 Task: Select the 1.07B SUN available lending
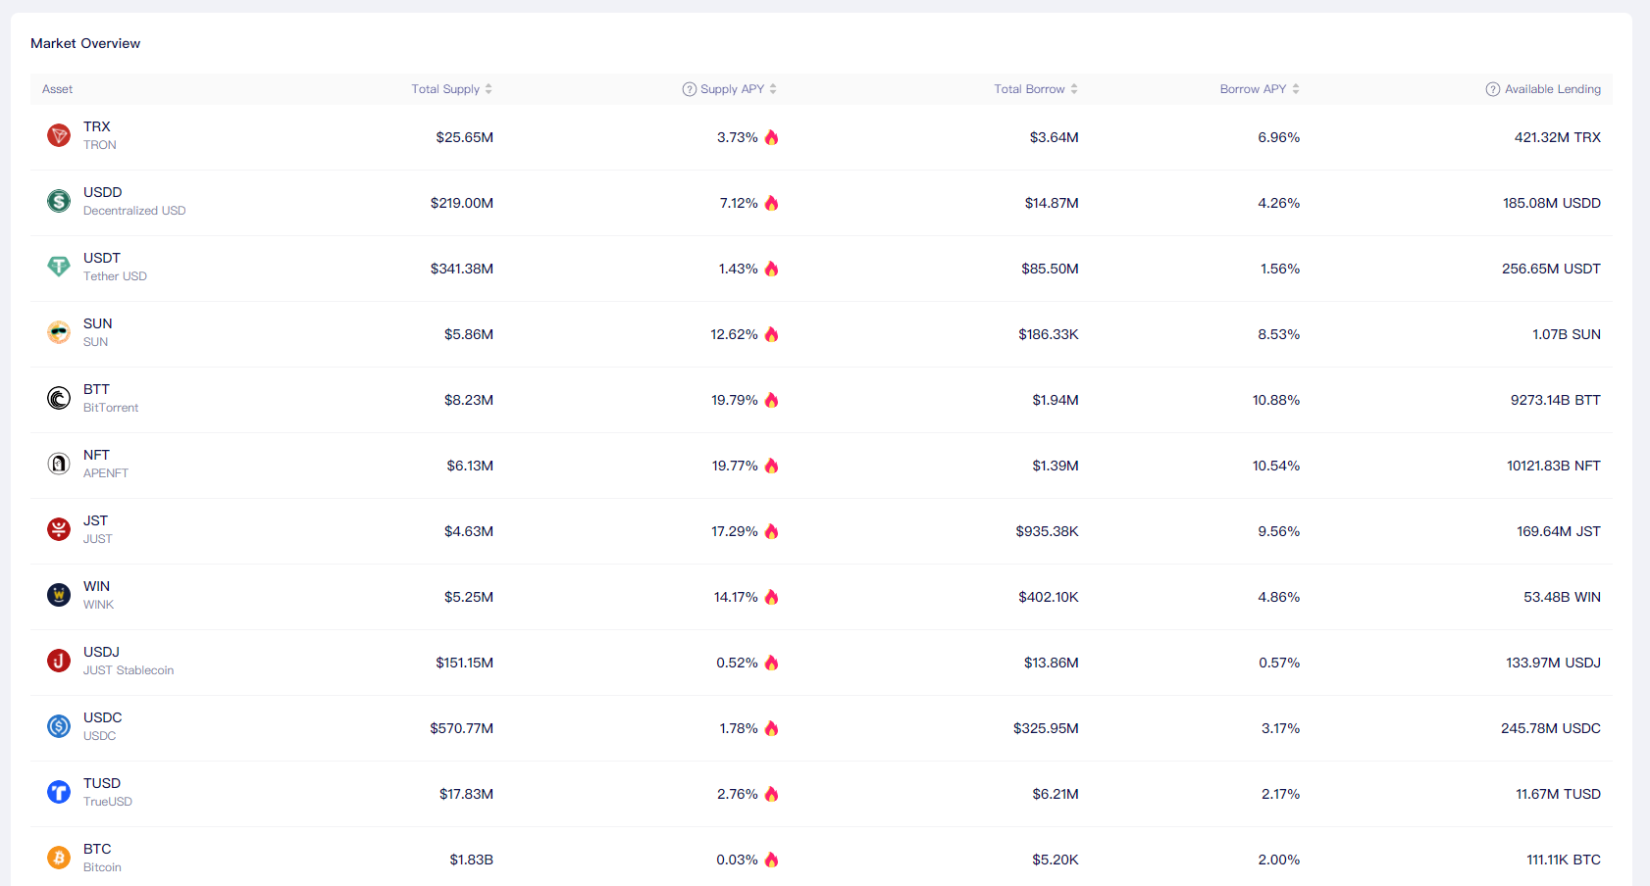tap(1567, 334)
